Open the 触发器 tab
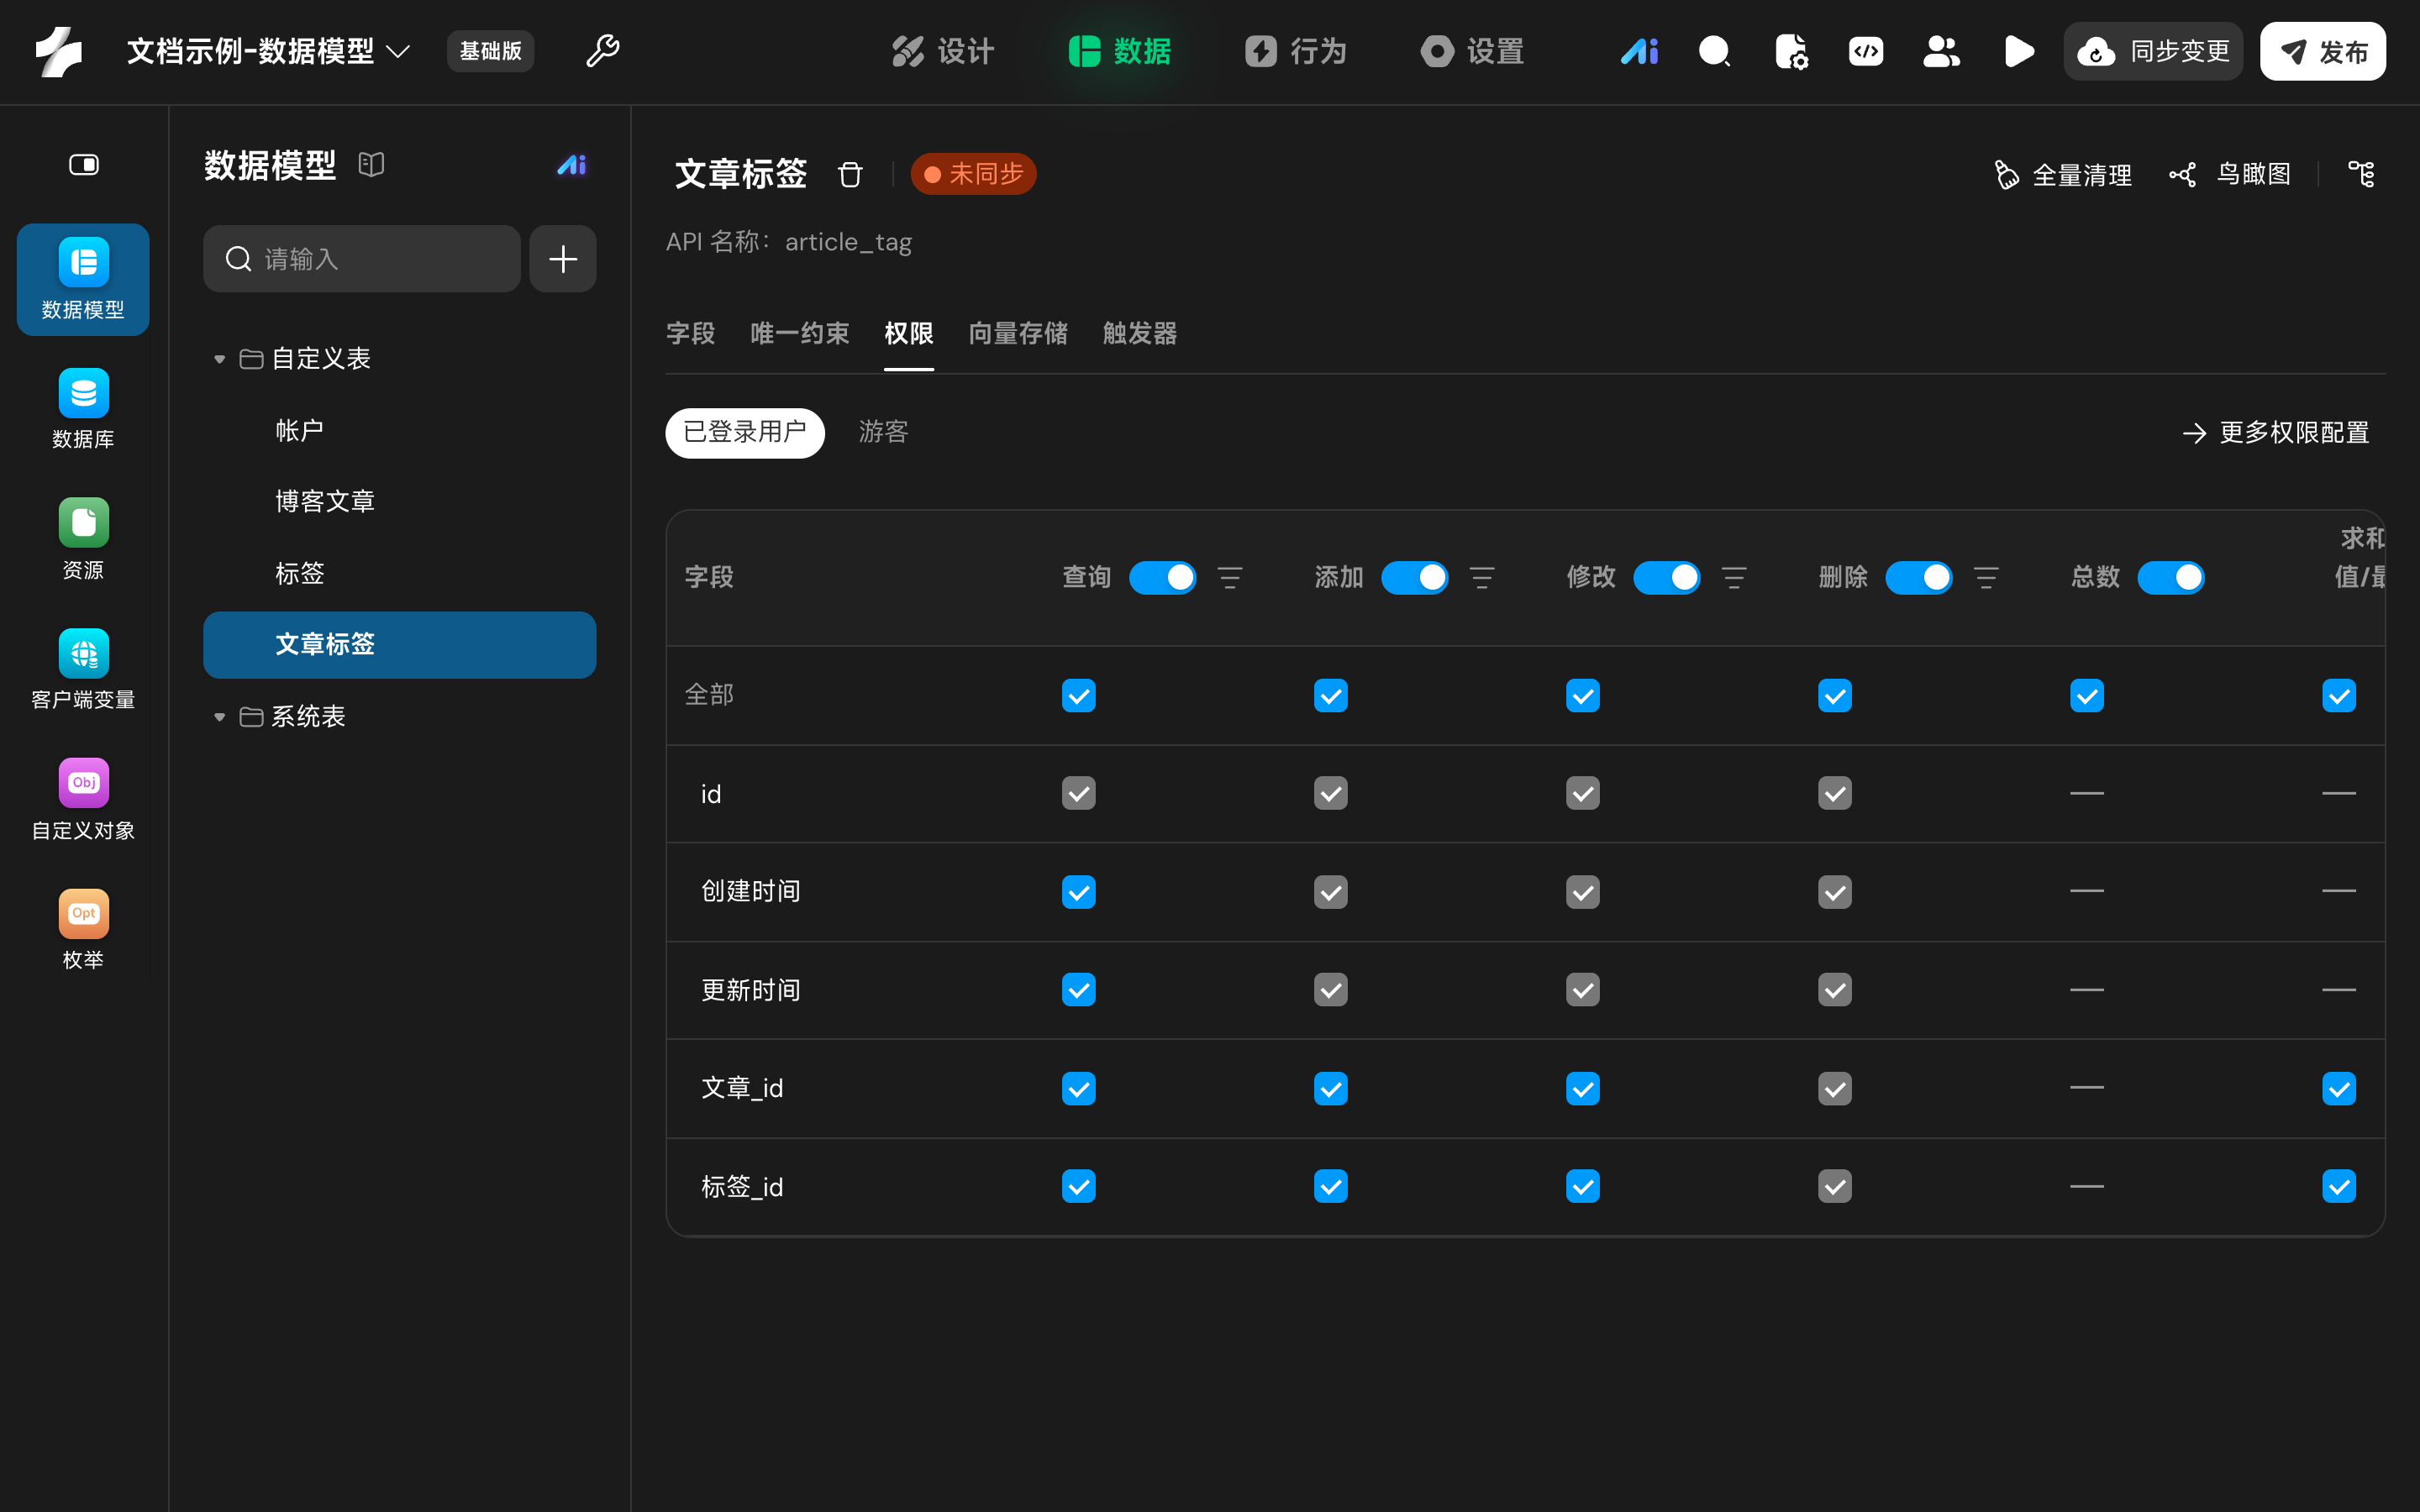 pyautogui.click(x=1139, y=333)
